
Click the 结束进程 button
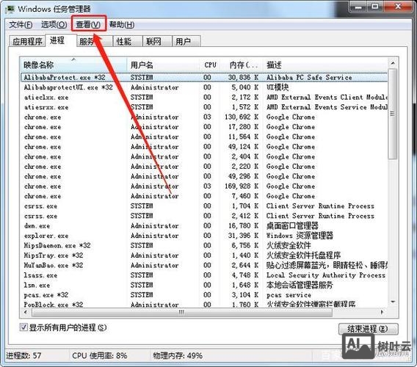[368, 329]
